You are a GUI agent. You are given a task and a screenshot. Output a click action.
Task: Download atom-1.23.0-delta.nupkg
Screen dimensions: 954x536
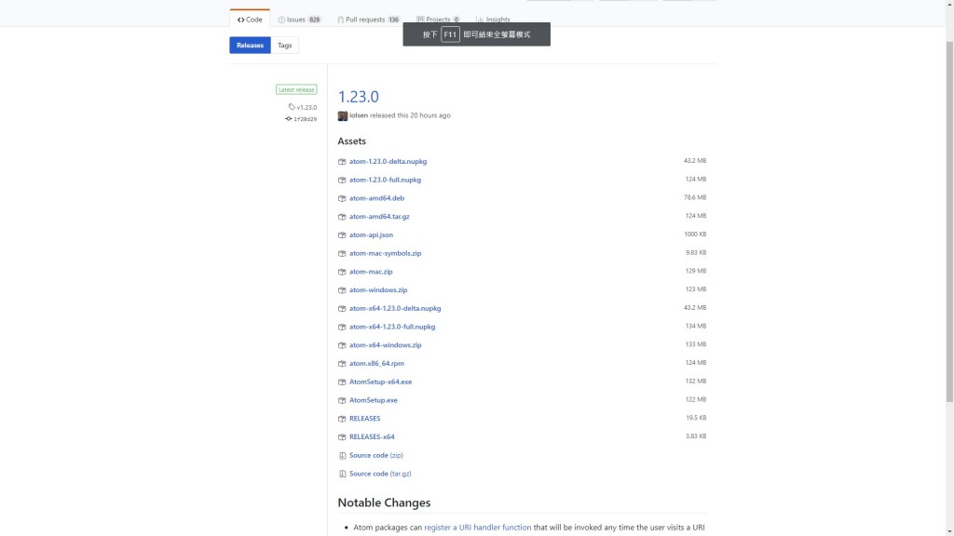pos(388,162)
